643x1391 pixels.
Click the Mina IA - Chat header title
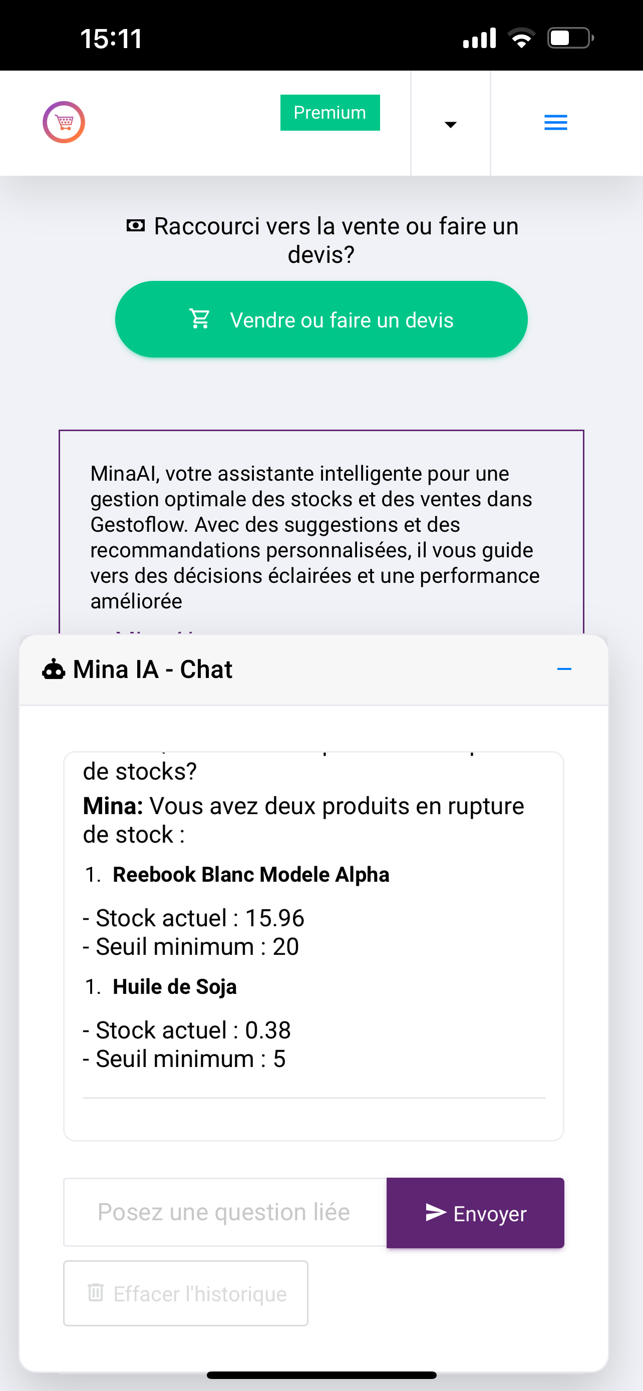coord(153,669)
